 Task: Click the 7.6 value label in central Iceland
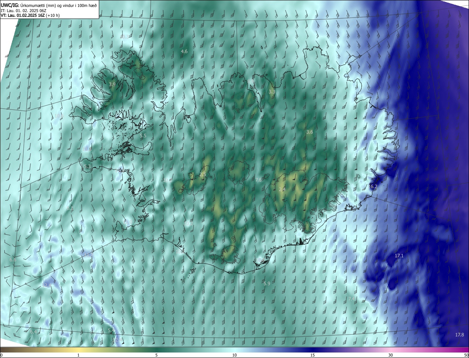coord(258,180)
